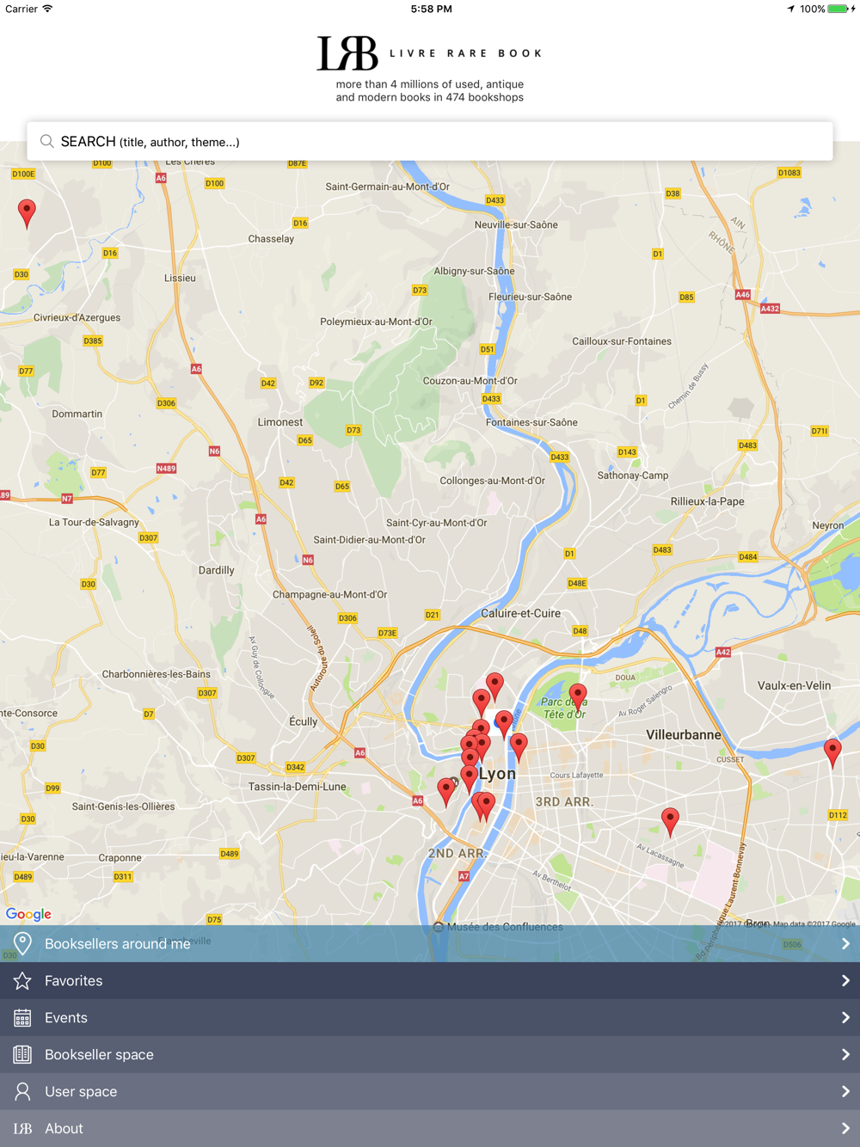Tap the '3RD ARR.' district label
860x1147 pixels.
click(564, 802)
